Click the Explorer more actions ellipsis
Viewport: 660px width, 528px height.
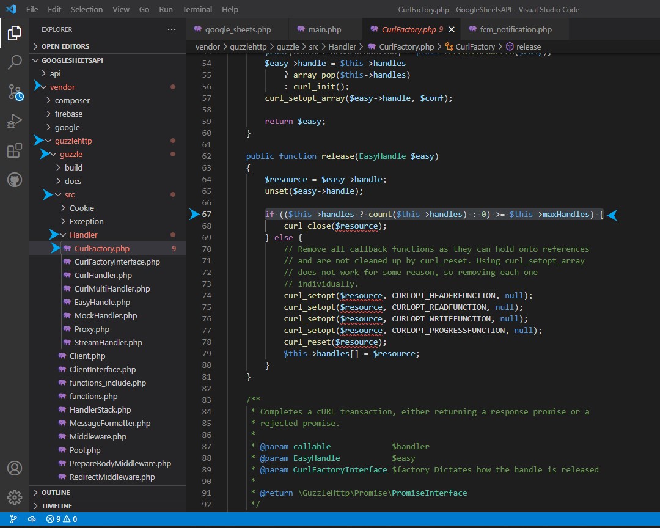tap(172, 29)
